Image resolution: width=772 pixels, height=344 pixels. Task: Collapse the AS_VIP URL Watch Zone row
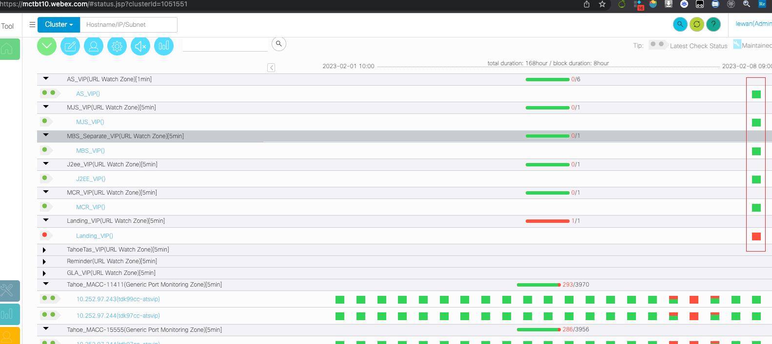point(46,78)
